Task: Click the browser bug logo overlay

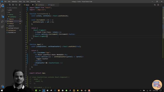Action: pos(157,85)
